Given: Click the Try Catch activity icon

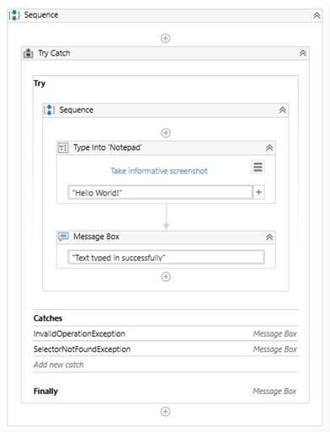Looking at the screenshot, I should [x=28, y=53].
